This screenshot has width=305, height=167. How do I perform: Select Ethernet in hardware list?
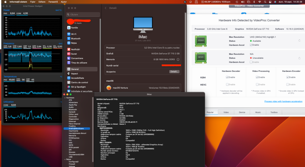coord(72,121)
